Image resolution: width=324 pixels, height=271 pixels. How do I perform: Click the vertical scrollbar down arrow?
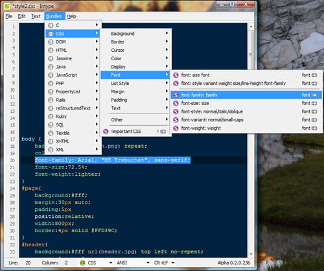[x=251, y=254]
